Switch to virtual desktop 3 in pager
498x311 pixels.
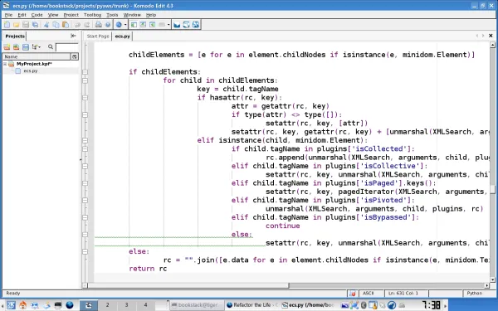tap(126, 305)
